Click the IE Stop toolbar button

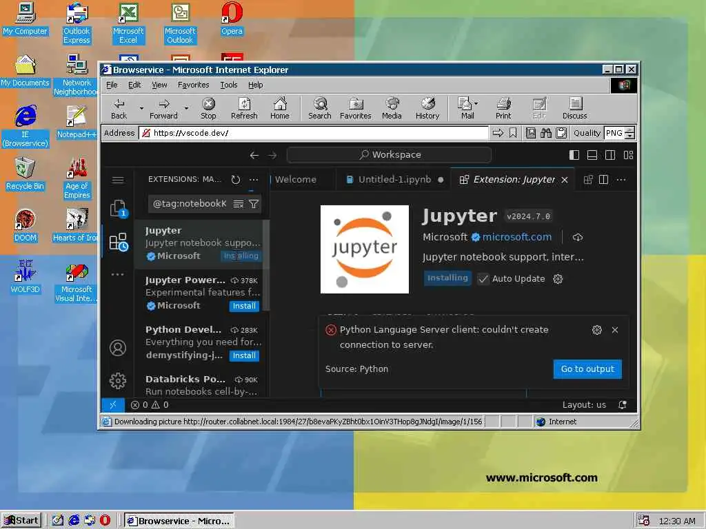pos(208,109)
